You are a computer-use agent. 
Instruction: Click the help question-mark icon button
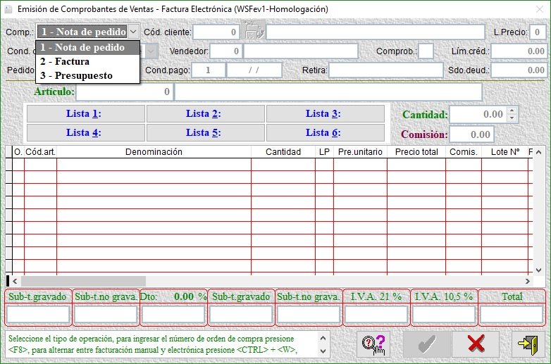coord(373,344)
